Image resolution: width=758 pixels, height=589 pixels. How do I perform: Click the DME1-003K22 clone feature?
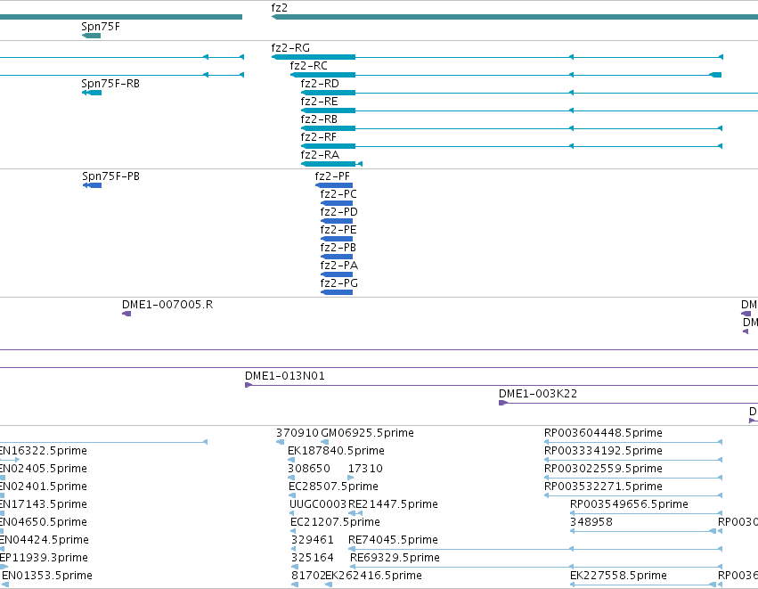click(629, 403)
